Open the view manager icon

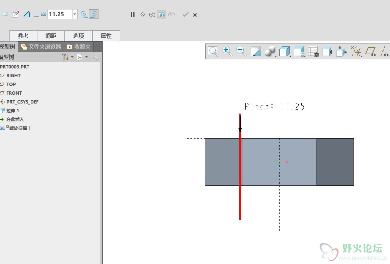coord(299,52)
